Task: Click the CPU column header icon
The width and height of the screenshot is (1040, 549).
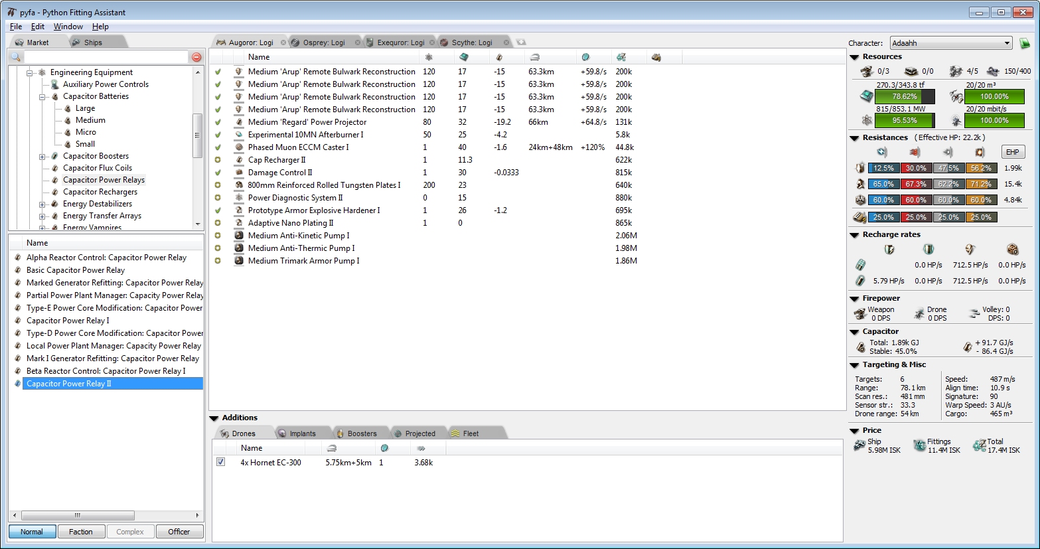Action: click(464, 57)
